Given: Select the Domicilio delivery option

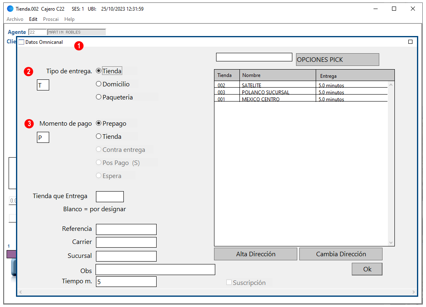Looking at the screenshot, I should click(113, 84).
